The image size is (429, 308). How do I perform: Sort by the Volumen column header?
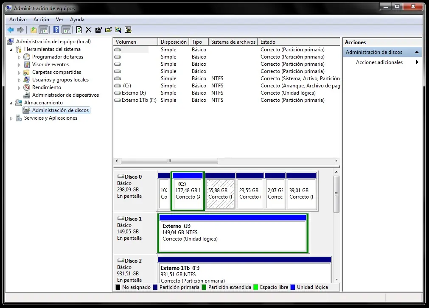[x=136, y=42]
